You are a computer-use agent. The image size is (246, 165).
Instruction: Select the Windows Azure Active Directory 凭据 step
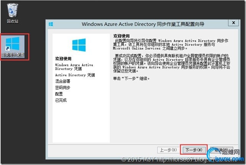pos(74,67)
